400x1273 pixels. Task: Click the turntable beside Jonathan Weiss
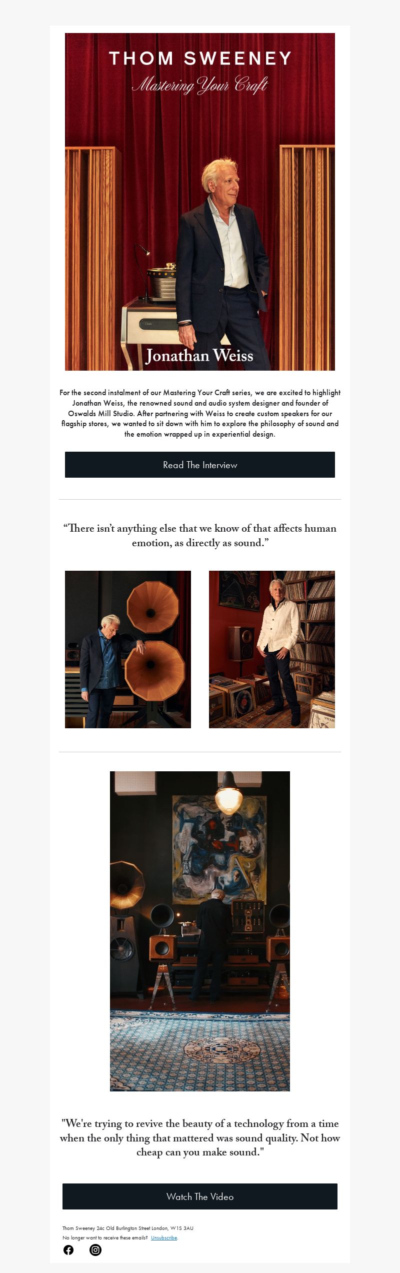click(x=161, y=283)
